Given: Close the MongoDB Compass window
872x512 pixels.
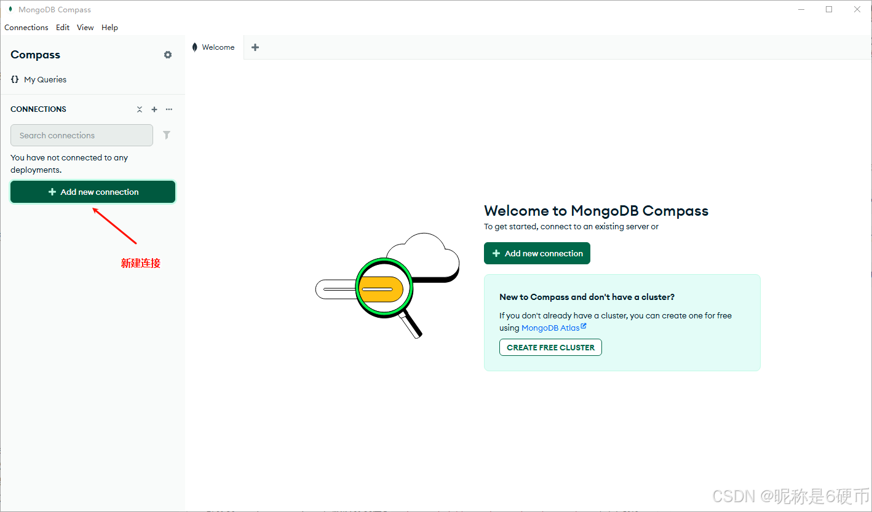Looking at the screenshot, I should tap(857, 9).
